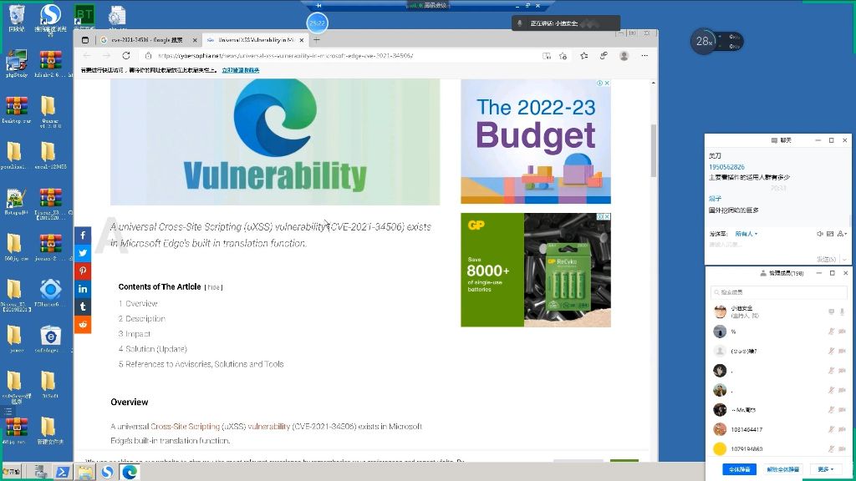Share the article on Tumblr

click(x=83, y=306)
